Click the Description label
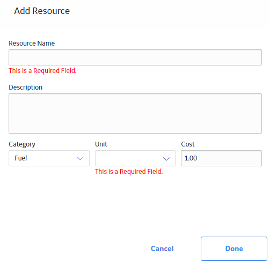The width and height of the screenshot is (270, 264). pos(26,87)
